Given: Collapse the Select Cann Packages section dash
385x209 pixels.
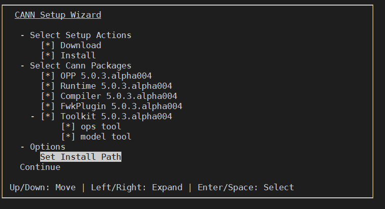Looking at the screenshot, I should click(22, 66).
